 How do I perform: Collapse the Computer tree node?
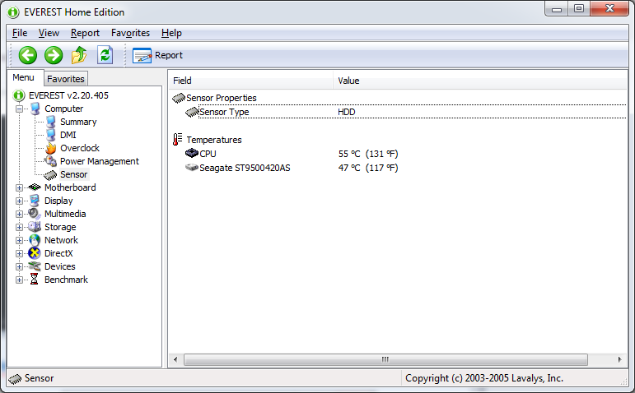(x=19, y=109)
